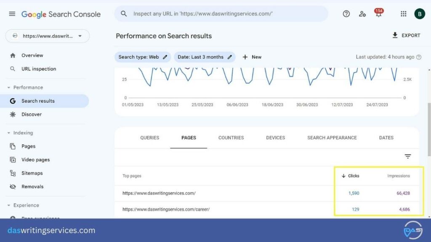Open the hamburger main menu
431x242 pixels.
[x=12, y=14]
